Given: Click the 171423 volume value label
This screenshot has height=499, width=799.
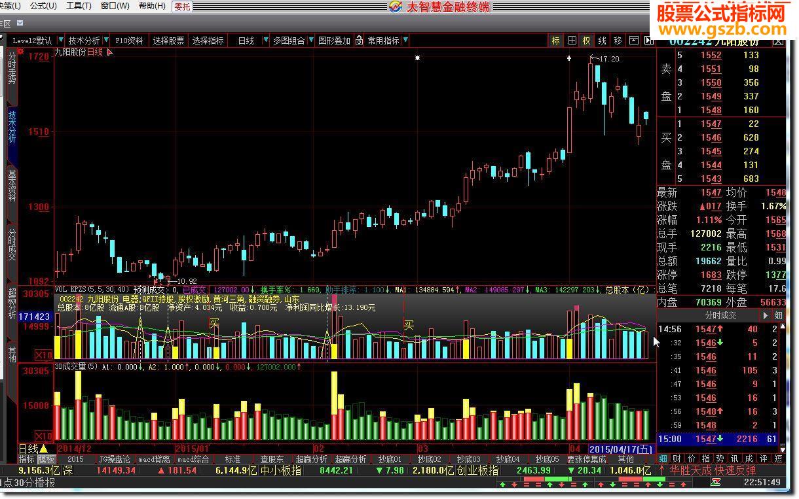Looking at the screenshot, I should (x=35, y=317).
